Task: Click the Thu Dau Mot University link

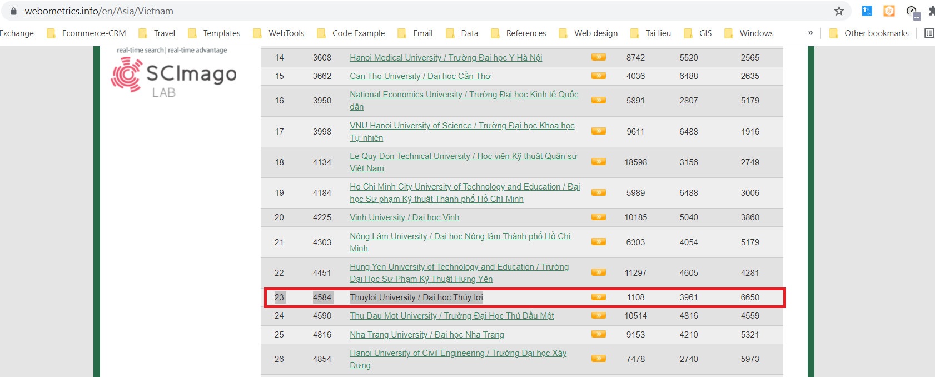Action: click(451, 316)
